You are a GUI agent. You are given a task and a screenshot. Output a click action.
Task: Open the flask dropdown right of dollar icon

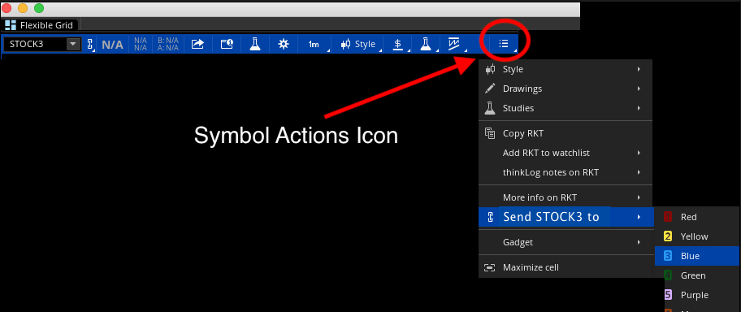(426, 44)
